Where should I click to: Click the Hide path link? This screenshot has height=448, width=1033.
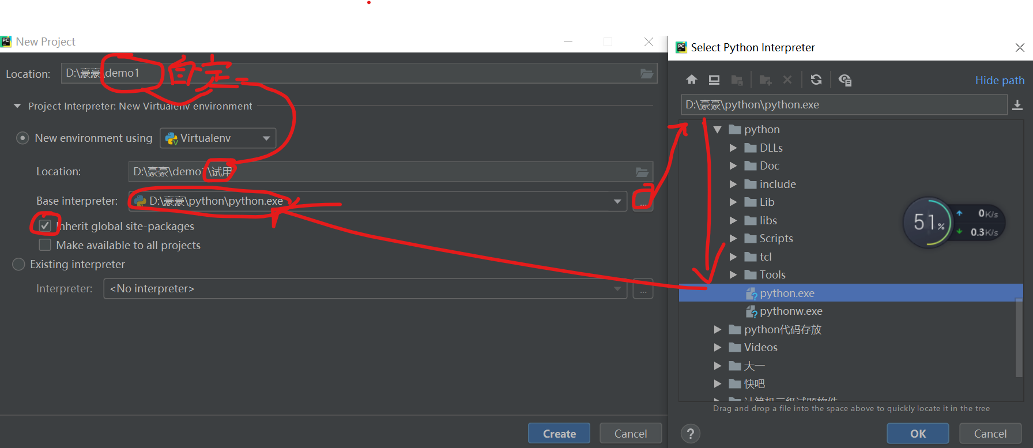pyautogui.click(x=1000, y=80)
